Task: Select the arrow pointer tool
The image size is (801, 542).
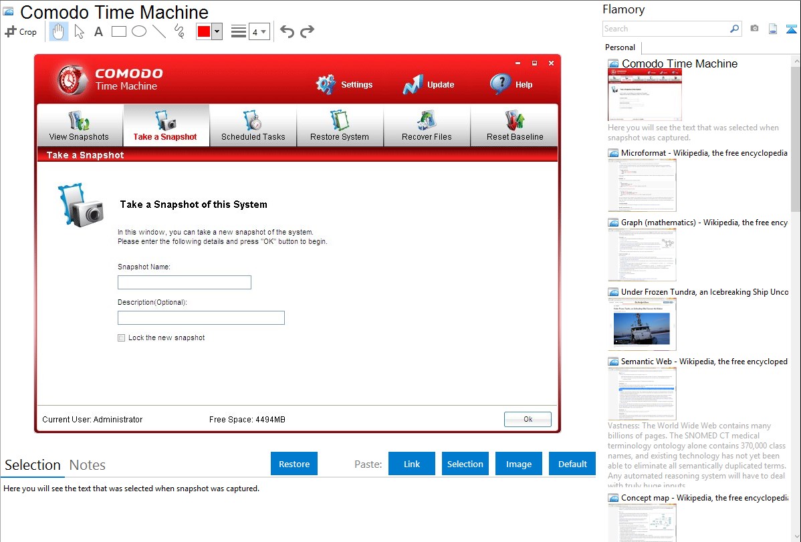Action: 79,31
